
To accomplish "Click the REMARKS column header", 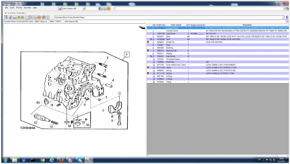I will click(247, 25).
